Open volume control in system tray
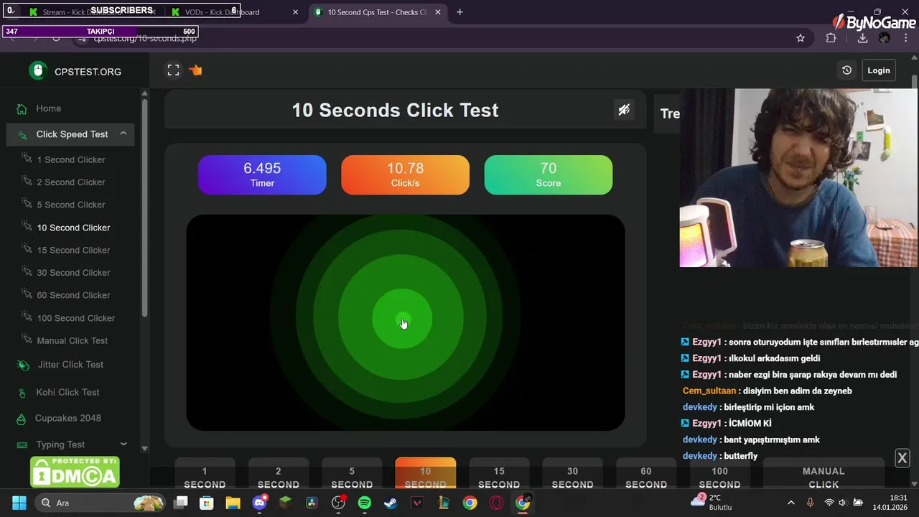This screenshot has height=517, width=919. pyautogui.click(x=843, y=503)
